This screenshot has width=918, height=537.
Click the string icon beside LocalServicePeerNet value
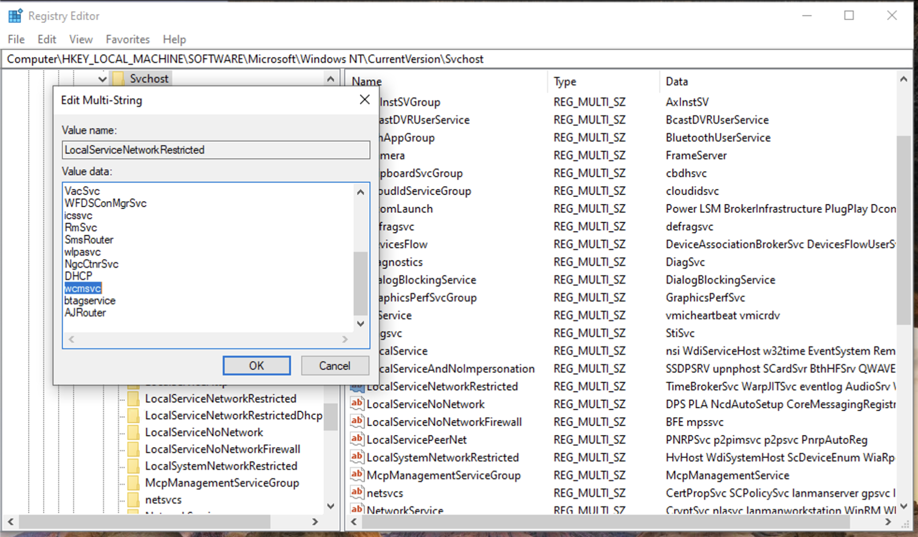(357, 439)
